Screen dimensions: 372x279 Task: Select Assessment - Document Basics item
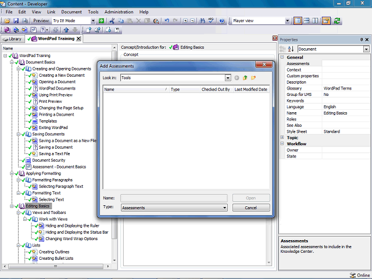pos(59,167)
